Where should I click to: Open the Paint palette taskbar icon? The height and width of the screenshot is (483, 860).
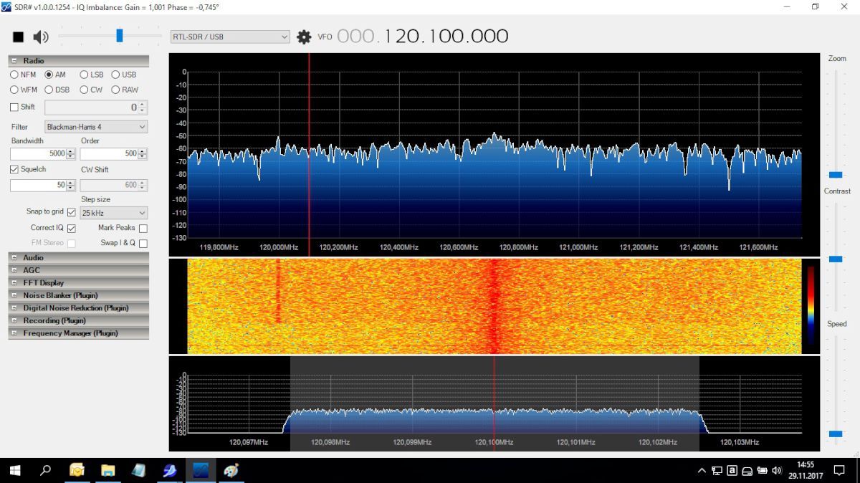tap(231, 471)
